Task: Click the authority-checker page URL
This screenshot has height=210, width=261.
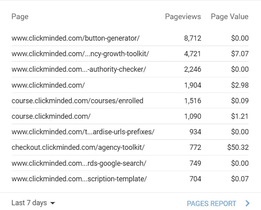Action: [x=79, y=69]
